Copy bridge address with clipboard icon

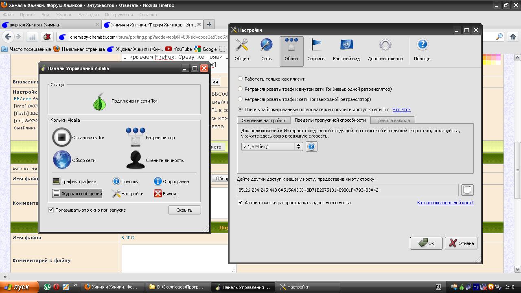point(467,190)
